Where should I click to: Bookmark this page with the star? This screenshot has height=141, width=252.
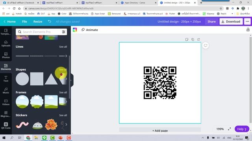coord(220,9)
